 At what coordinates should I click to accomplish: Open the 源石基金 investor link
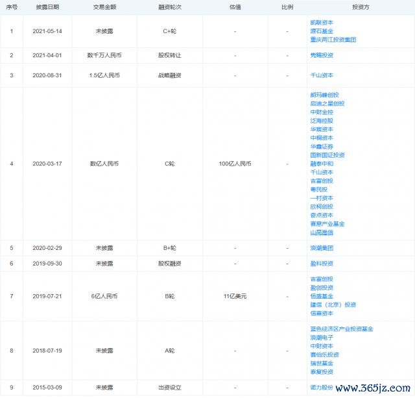pos(322,31)
